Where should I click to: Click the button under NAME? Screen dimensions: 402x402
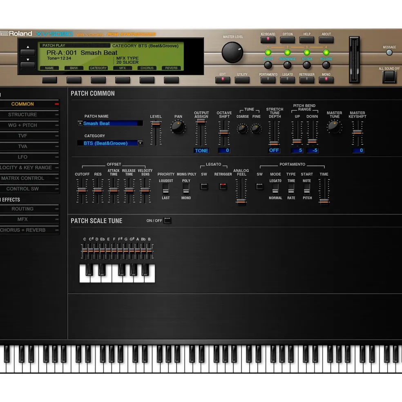(49, 80)
